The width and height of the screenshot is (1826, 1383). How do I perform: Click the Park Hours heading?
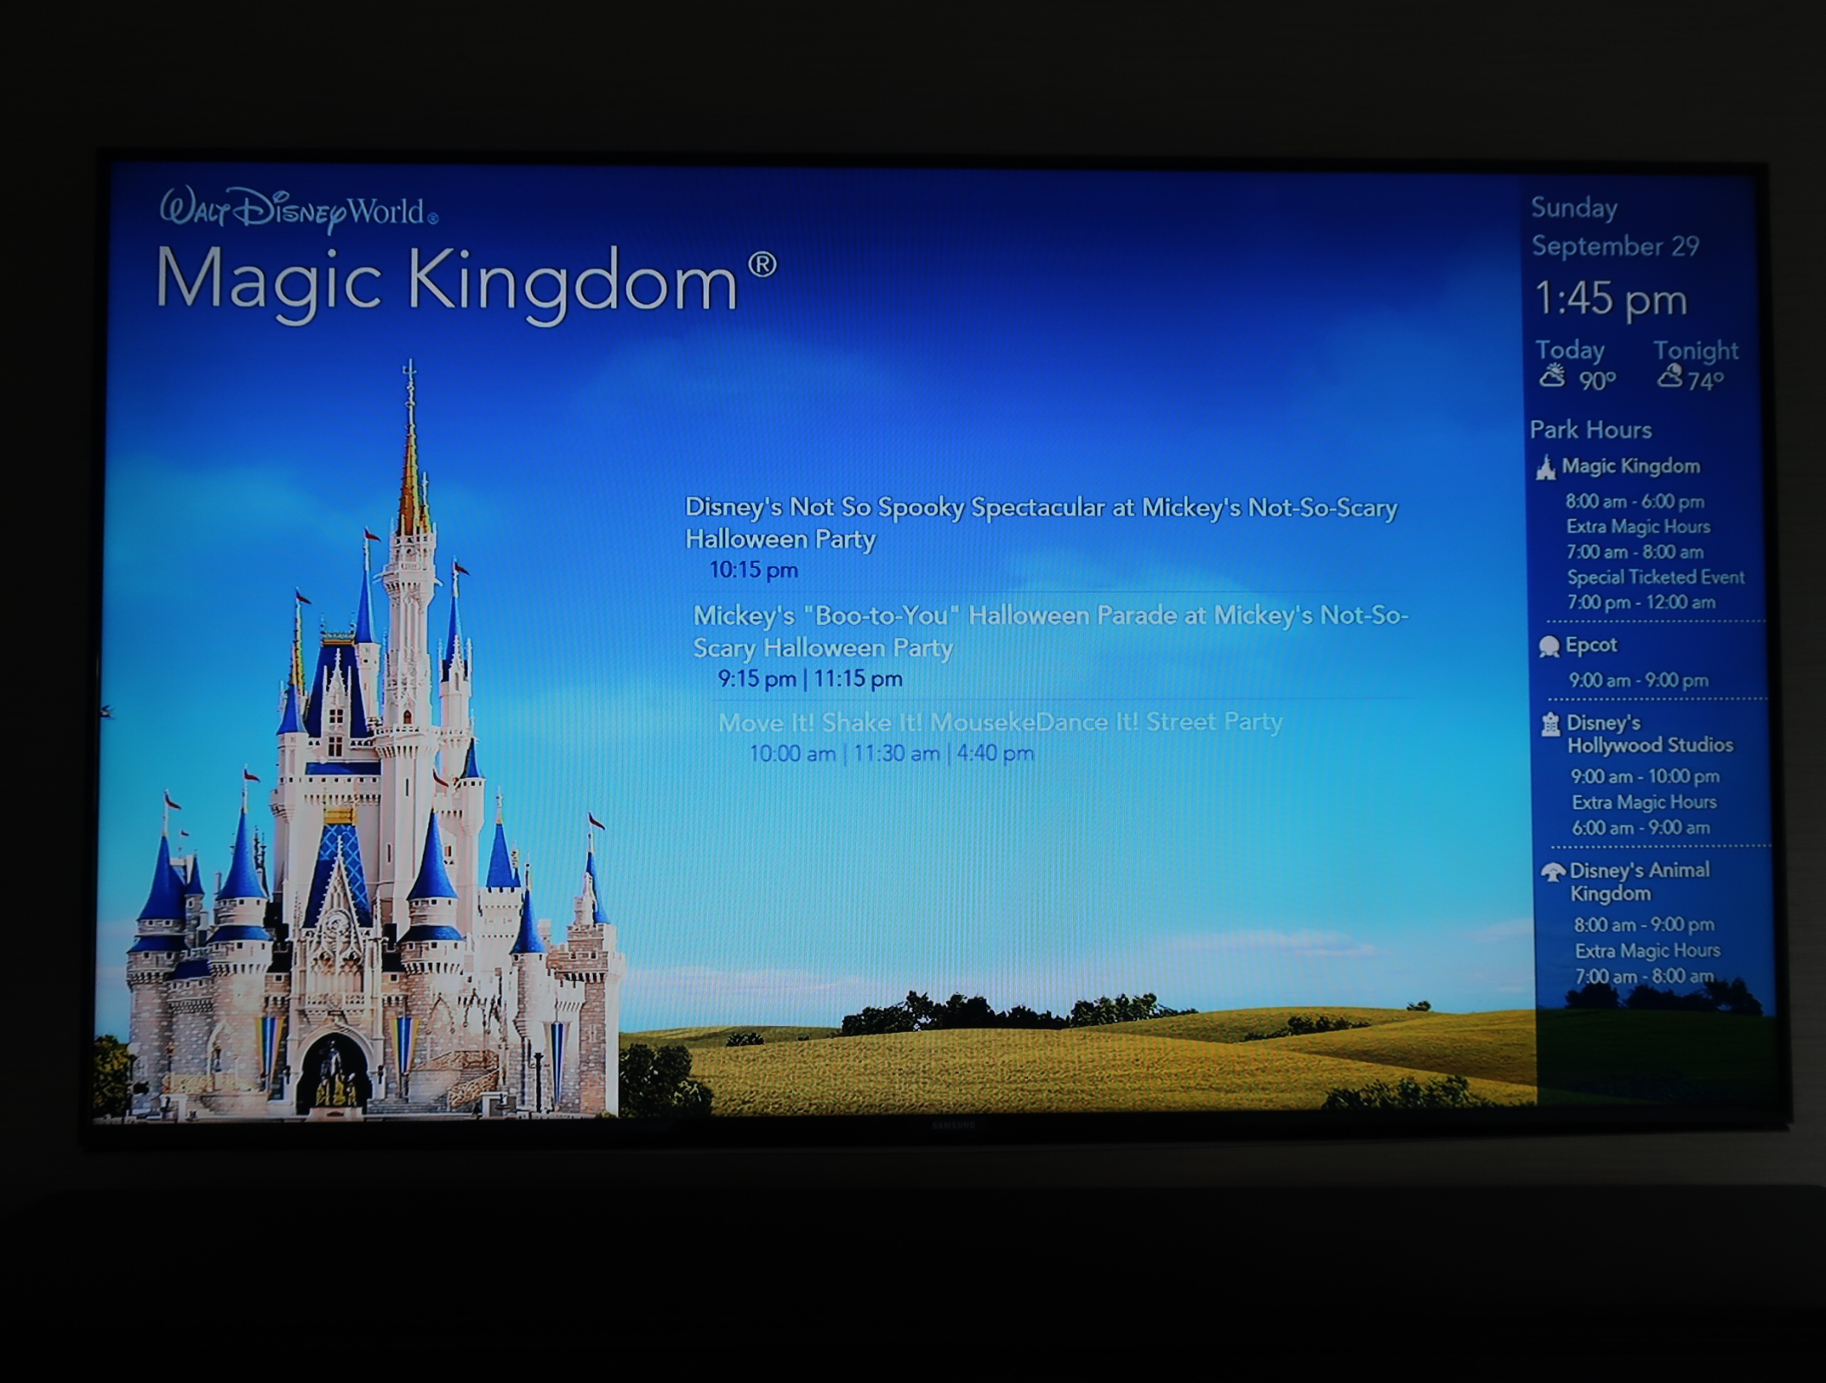click(x=1590, y=430)
